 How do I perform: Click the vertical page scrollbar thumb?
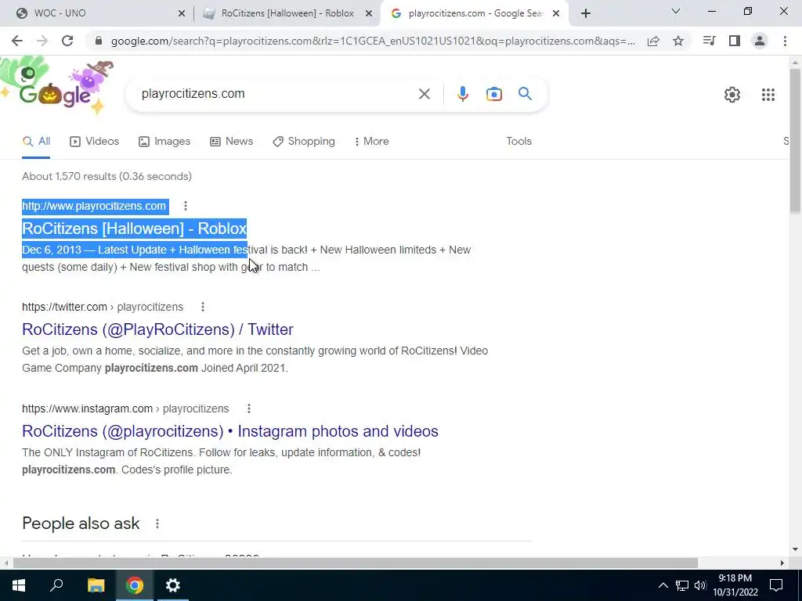pos(795,141)
